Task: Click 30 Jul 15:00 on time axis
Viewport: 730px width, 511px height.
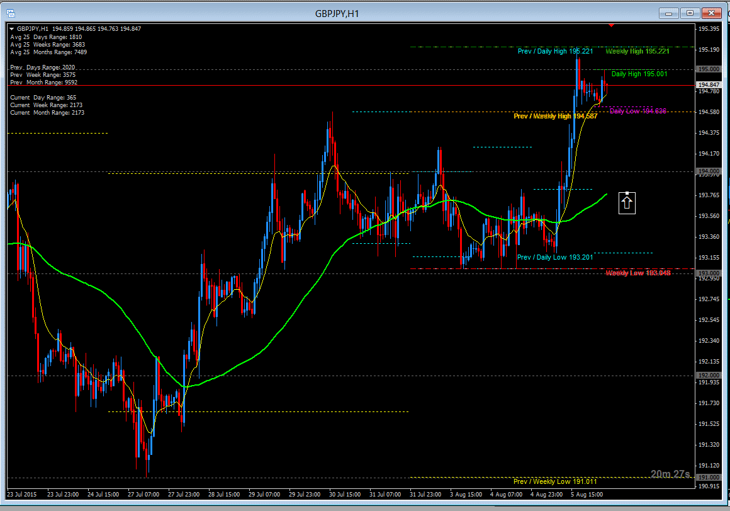Action: 344,495
